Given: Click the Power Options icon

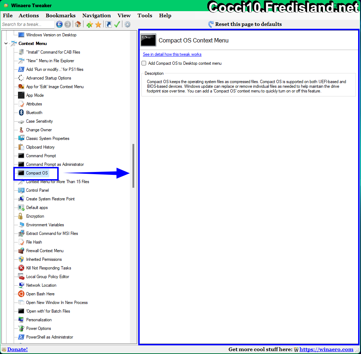Looking at the screenshot, I should pos(21,328).
